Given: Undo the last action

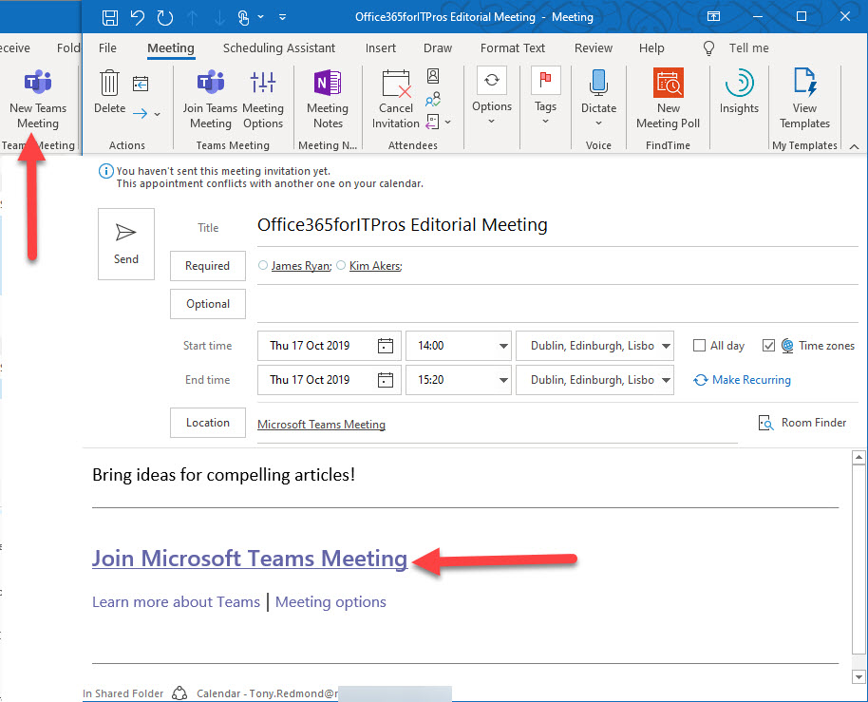Looking at the screenshot, I should pos(138,17).
